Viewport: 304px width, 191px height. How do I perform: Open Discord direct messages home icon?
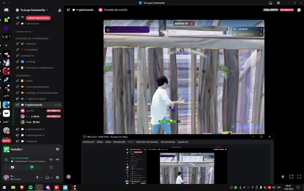coord(6,10)
